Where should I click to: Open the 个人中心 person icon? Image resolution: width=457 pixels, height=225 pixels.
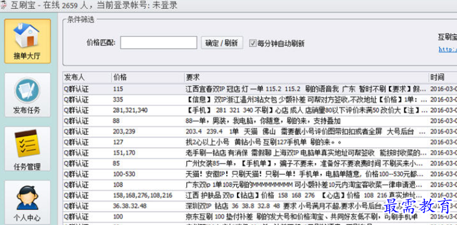tap(27, 202)
